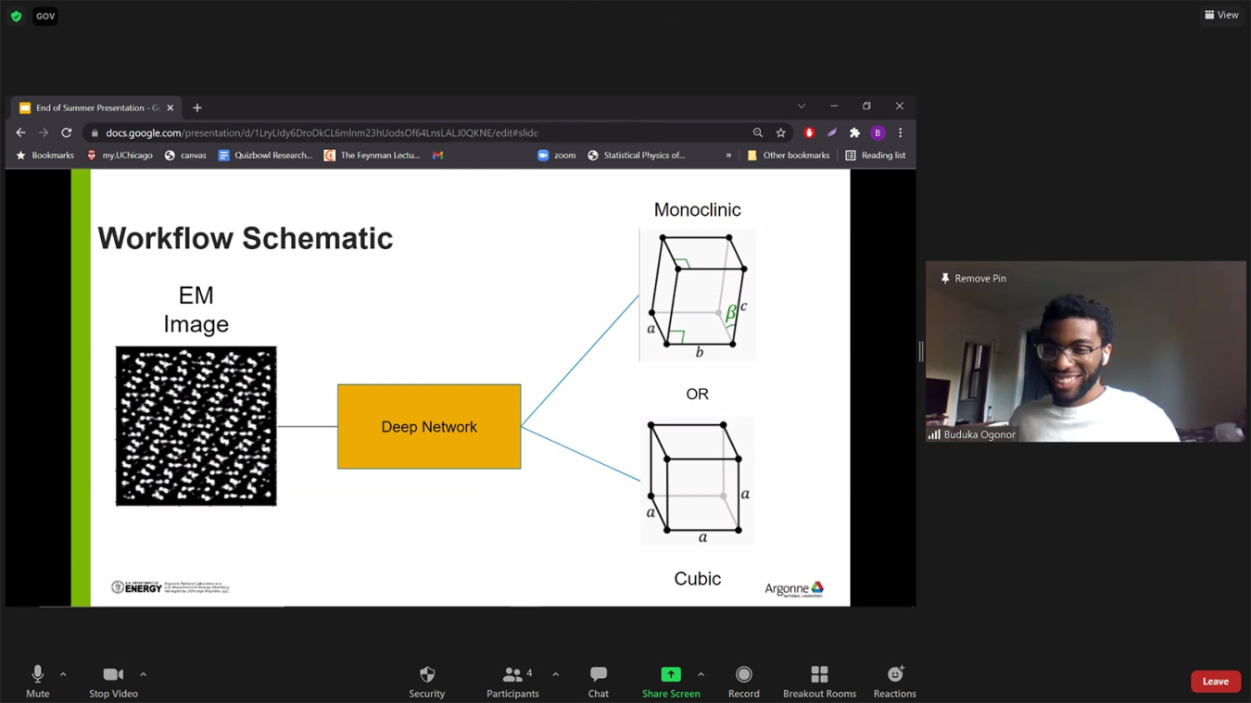1251x703 pixels.
Task: Click the Workflow Schematic title
Action: pos(246,238)
